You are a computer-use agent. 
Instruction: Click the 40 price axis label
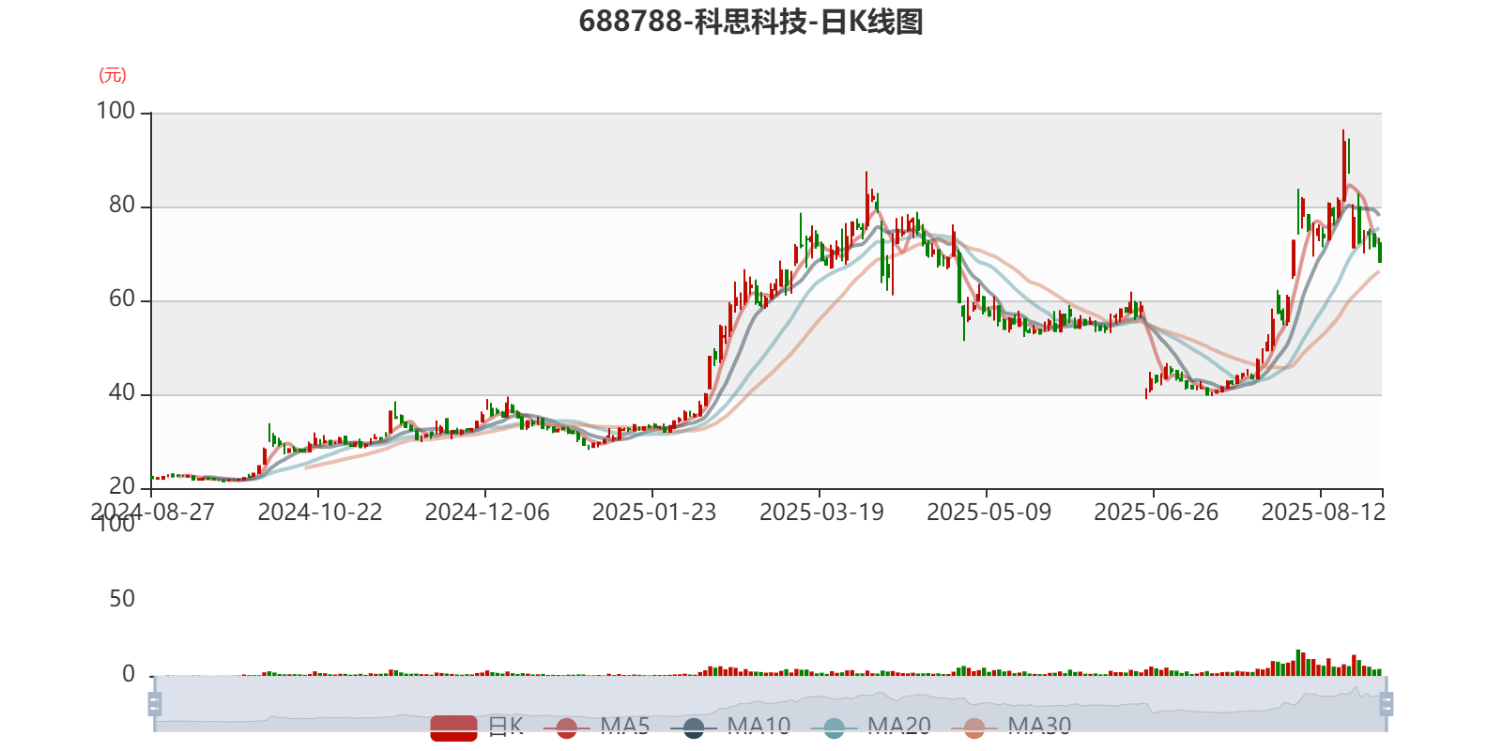click(122, 393)
